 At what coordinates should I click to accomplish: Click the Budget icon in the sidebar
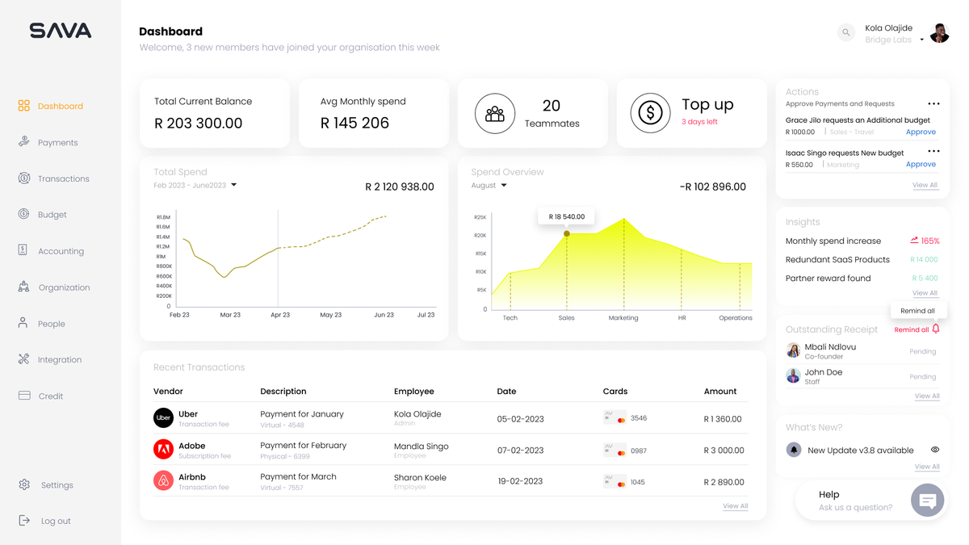[24, 215]
